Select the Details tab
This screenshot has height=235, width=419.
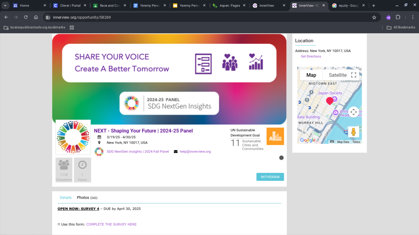(x=65, y=197)
